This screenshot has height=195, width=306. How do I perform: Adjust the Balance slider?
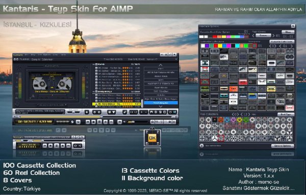73,112
